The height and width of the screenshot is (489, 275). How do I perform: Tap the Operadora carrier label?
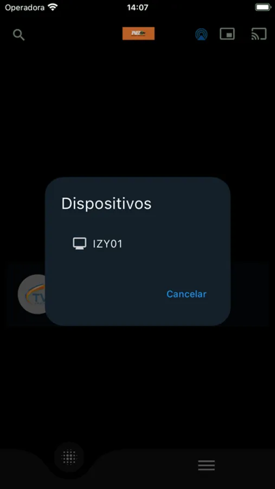point(24,7)
